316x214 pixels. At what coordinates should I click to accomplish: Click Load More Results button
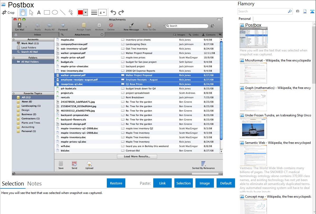tap(137, 156)
